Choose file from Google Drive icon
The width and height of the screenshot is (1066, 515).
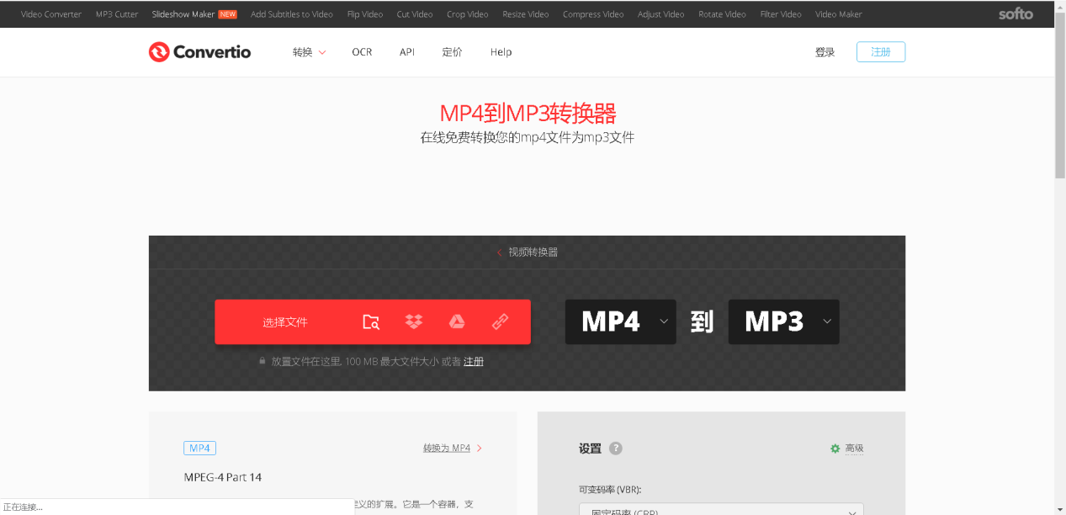(x=457, y=321)
